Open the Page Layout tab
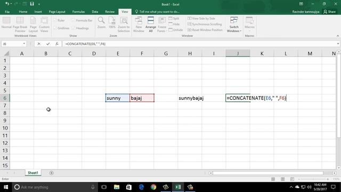Viewport: 341px width, 192px height. point(57,12)
